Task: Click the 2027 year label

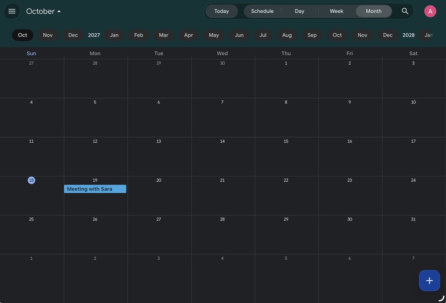Action: 94,35
